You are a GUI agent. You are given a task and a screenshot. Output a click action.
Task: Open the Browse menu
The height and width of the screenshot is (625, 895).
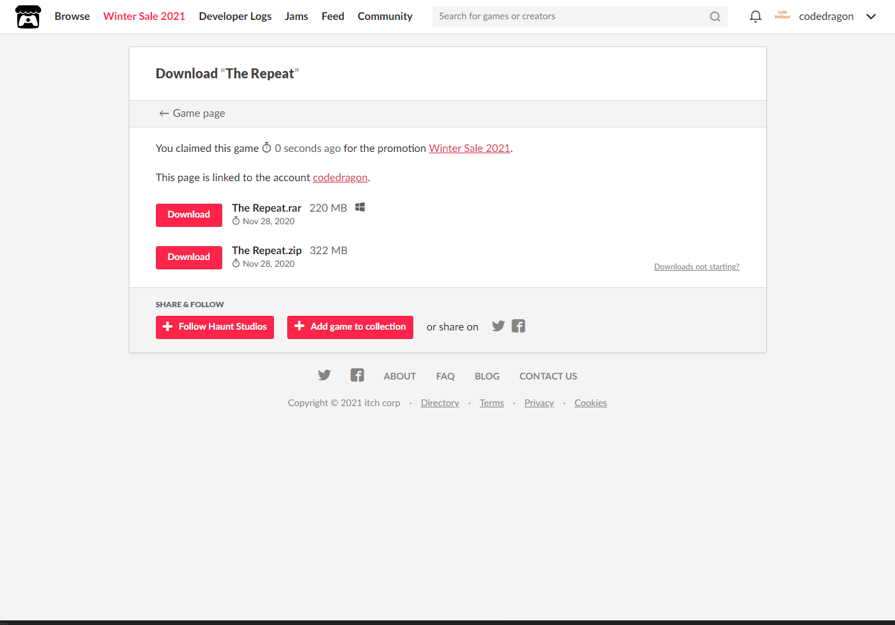pyautogui.click(x=72, y=17)
